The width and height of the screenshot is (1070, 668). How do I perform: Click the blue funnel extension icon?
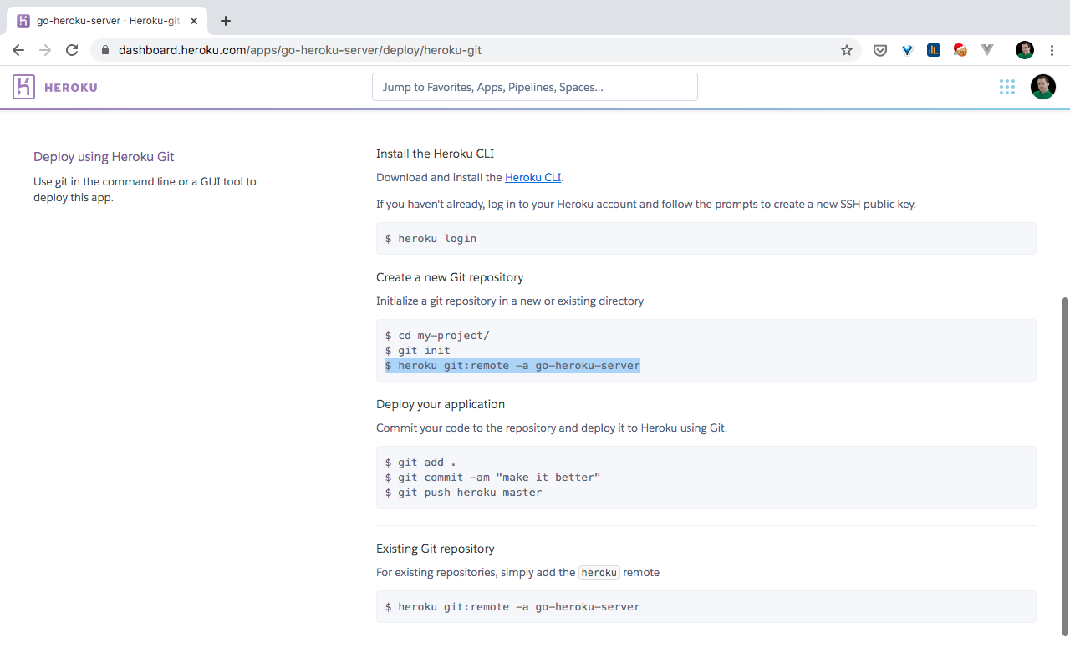tap(907, 50)
